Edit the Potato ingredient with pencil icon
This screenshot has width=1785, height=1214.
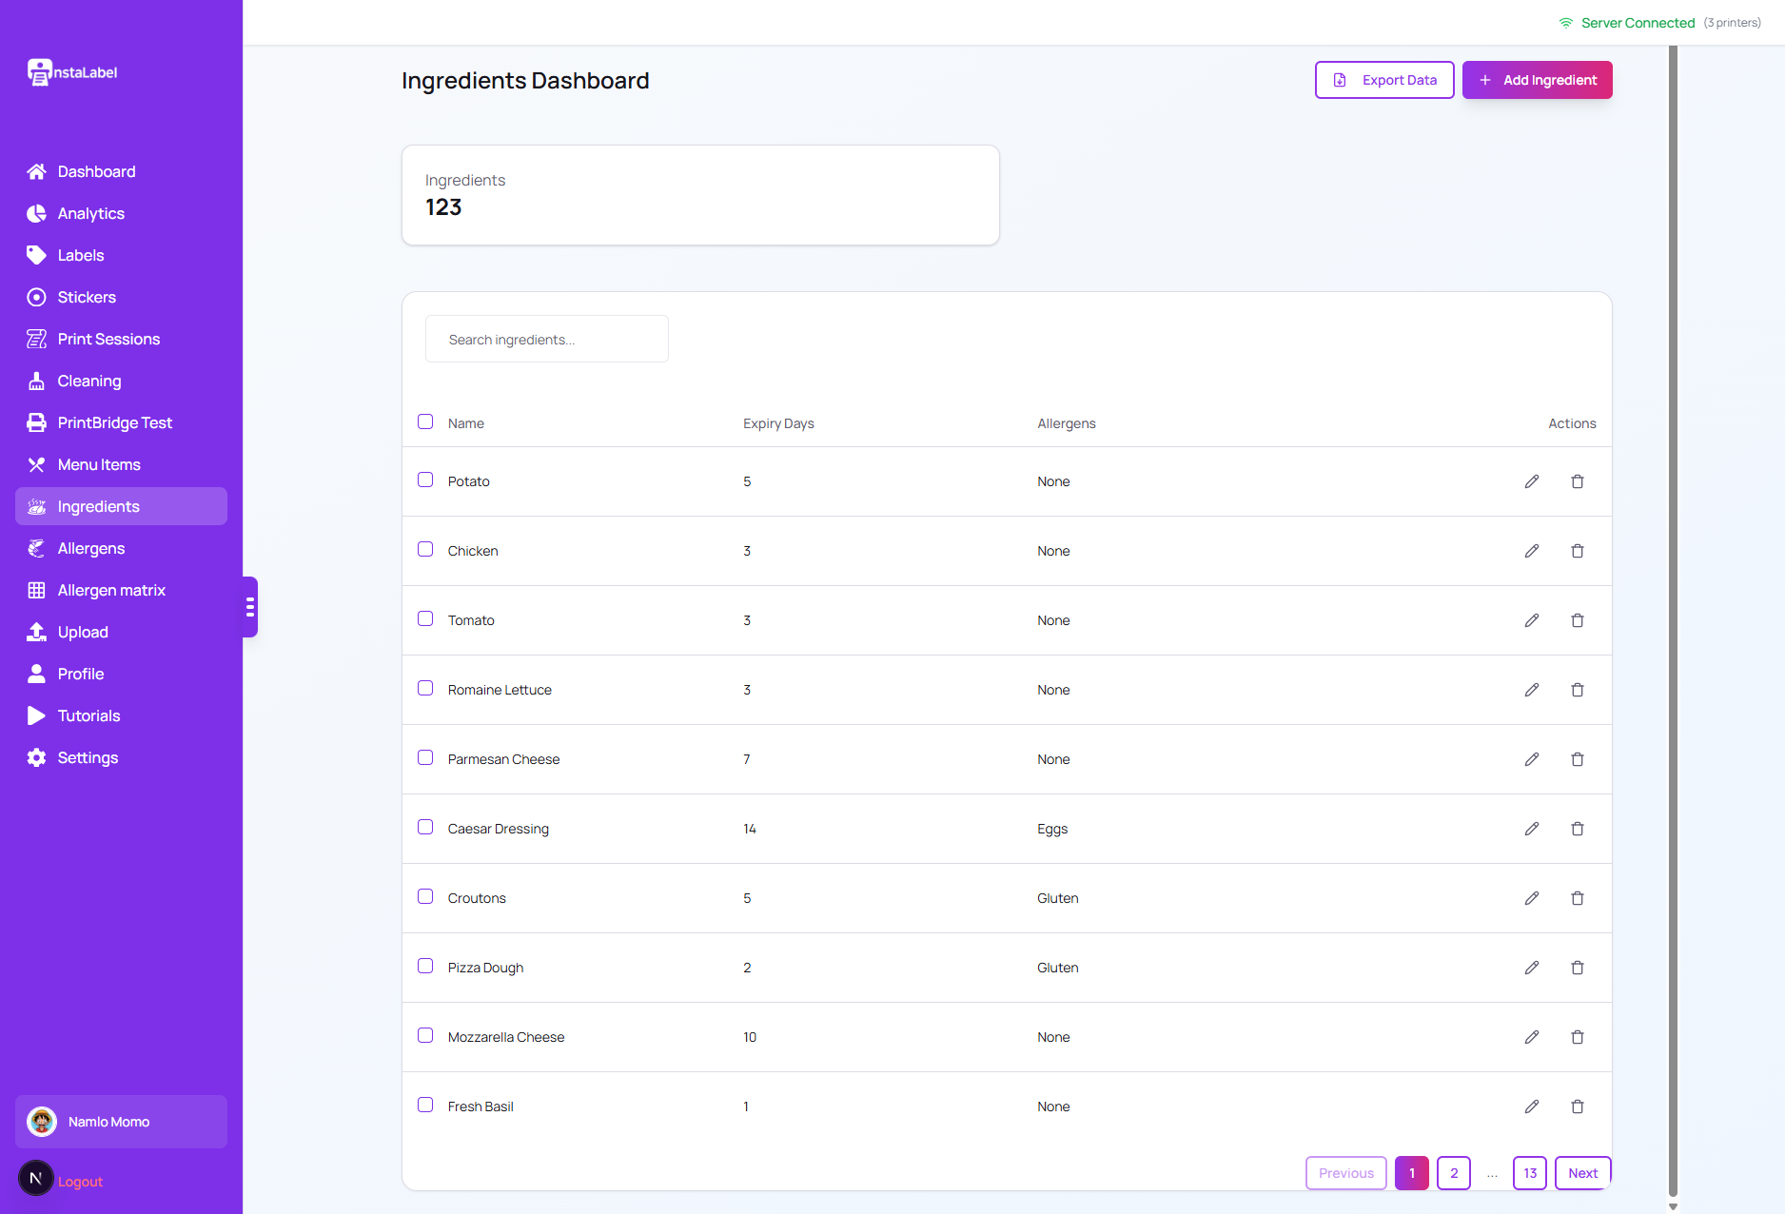(1531, 481)
